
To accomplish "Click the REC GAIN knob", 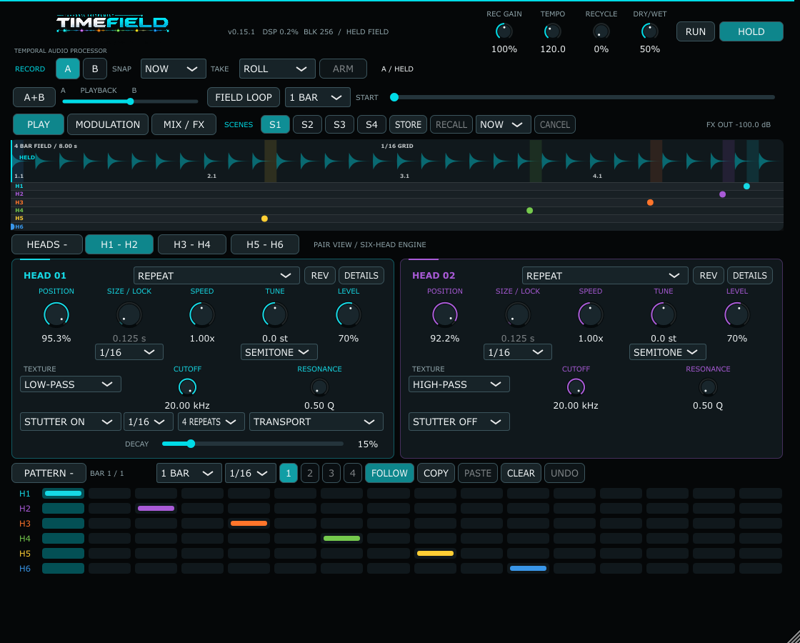I will [504, 31].
